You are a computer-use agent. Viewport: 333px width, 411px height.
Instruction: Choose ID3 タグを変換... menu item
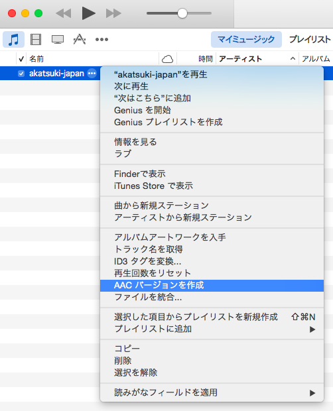212,261
